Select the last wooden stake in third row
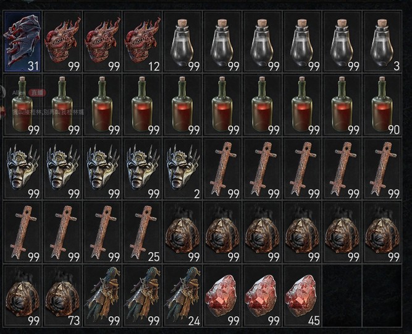The image size is (412, 334). point(382,169)
